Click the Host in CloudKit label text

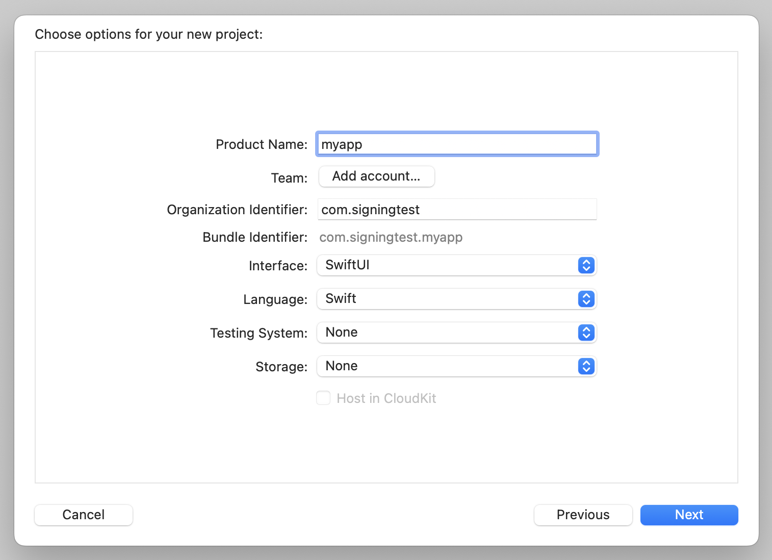point(386,398)
